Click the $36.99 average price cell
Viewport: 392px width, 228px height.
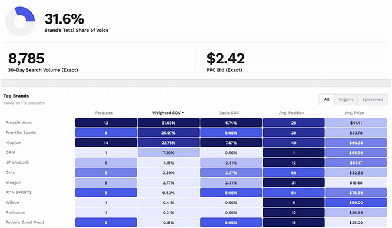pyautogui.click(x=356, y=213)
